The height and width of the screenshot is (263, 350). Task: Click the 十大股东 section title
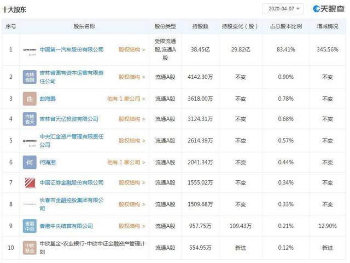pos(14,10)
